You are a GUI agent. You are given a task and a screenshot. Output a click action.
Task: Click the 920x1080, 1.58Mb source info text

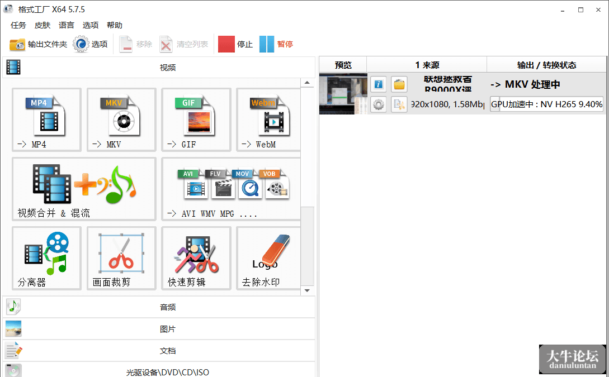447,104
